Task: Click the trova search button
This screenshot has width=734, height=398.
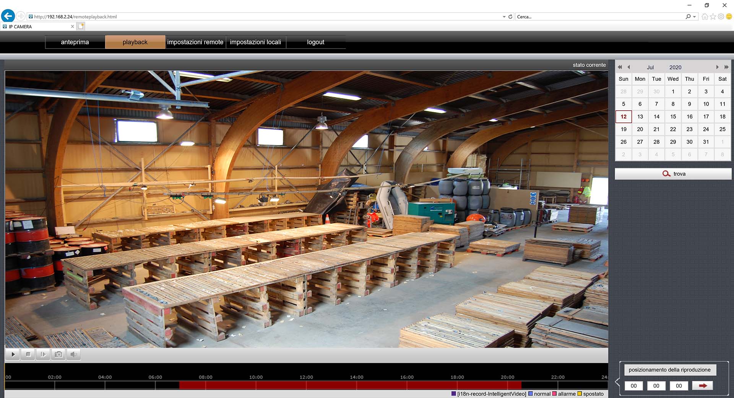Action: pos(673,174)
